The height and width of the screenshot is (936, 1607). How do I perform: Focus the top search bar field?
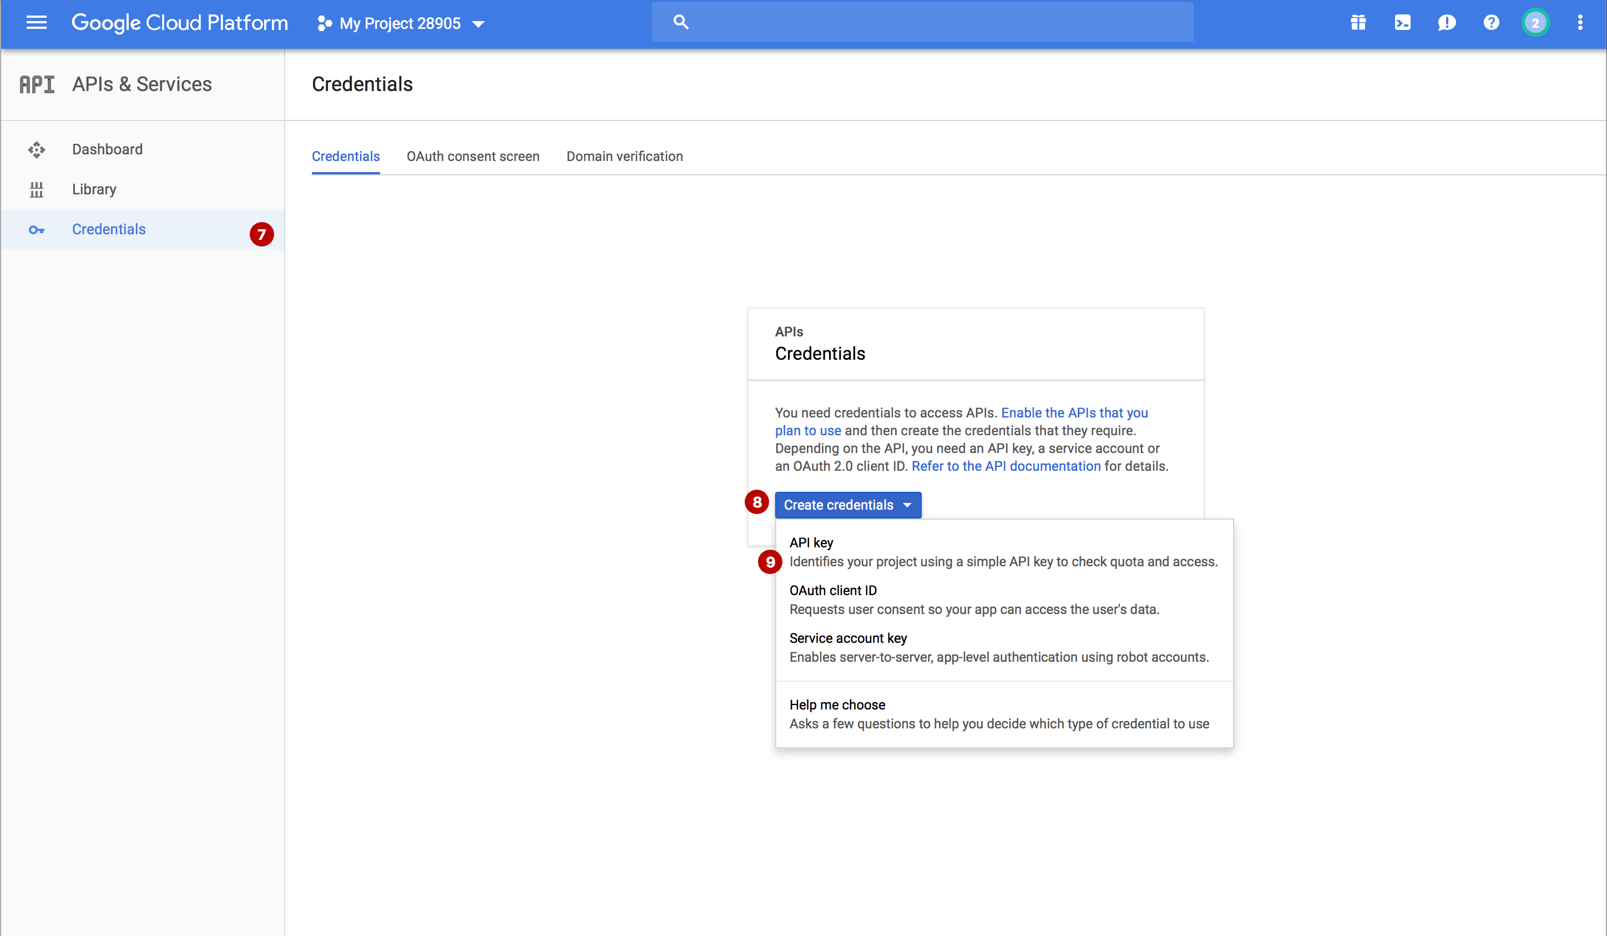[x=922, y=22]
